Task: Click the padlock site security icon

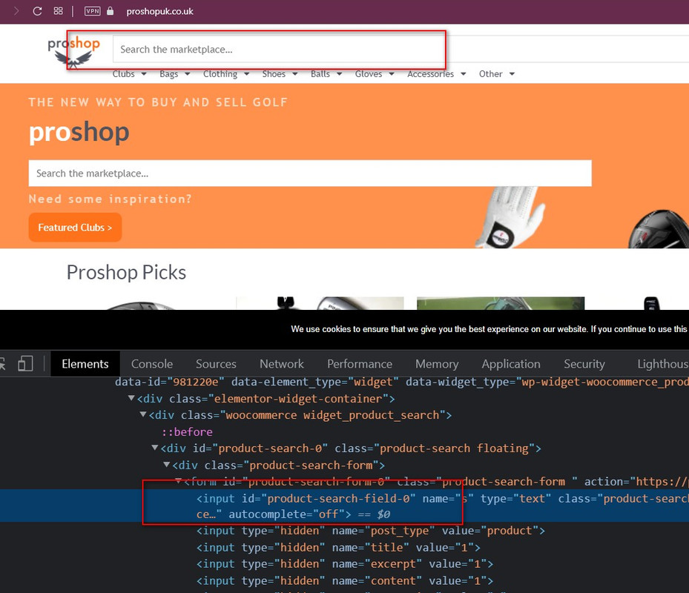Action: (111, 11)
